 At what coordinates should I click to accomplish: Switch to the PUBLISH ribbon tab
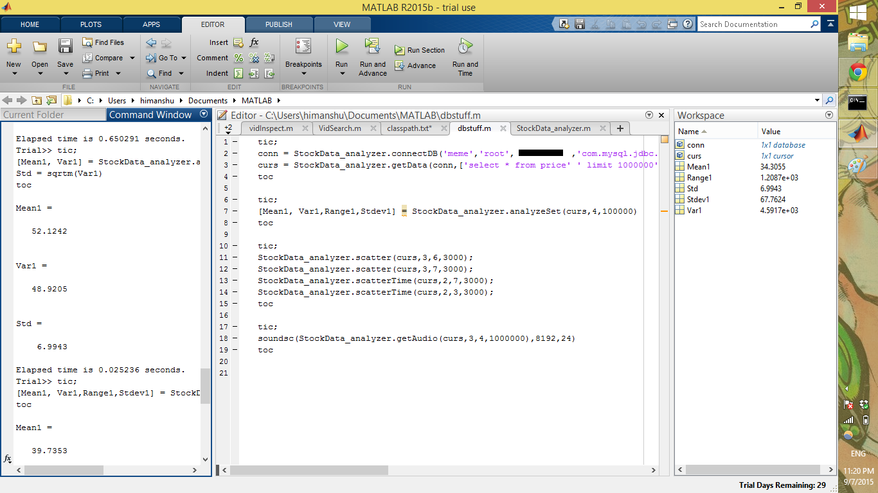point(279,24)
